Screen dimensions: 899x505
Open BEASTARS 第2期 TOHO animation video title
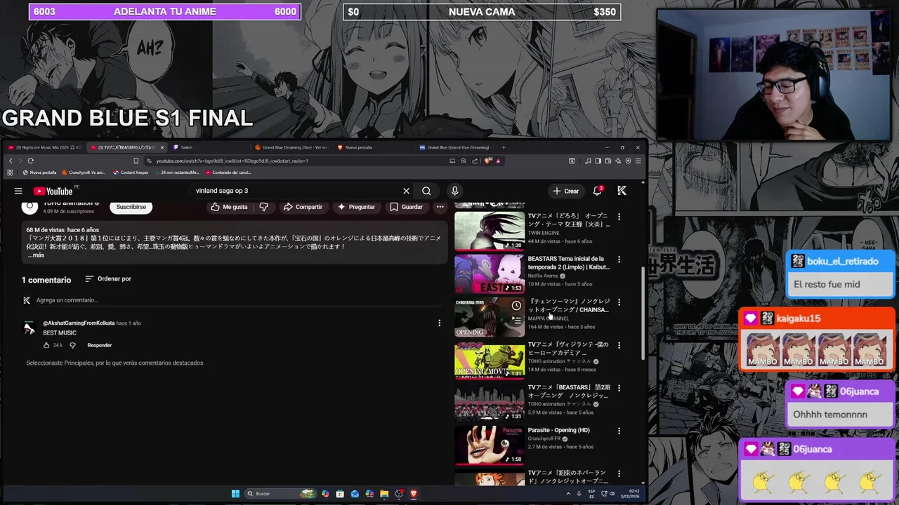point(569,391)
